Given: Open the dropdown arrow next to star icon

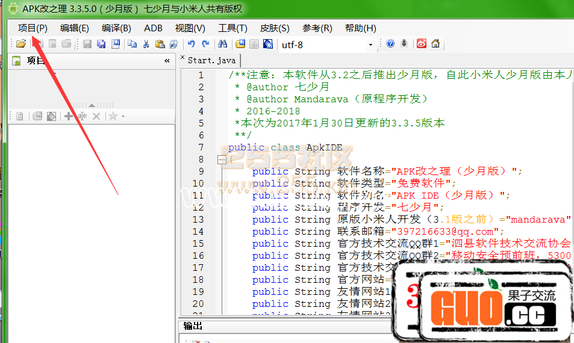Looking at the screenshot, I should [123, 117].
